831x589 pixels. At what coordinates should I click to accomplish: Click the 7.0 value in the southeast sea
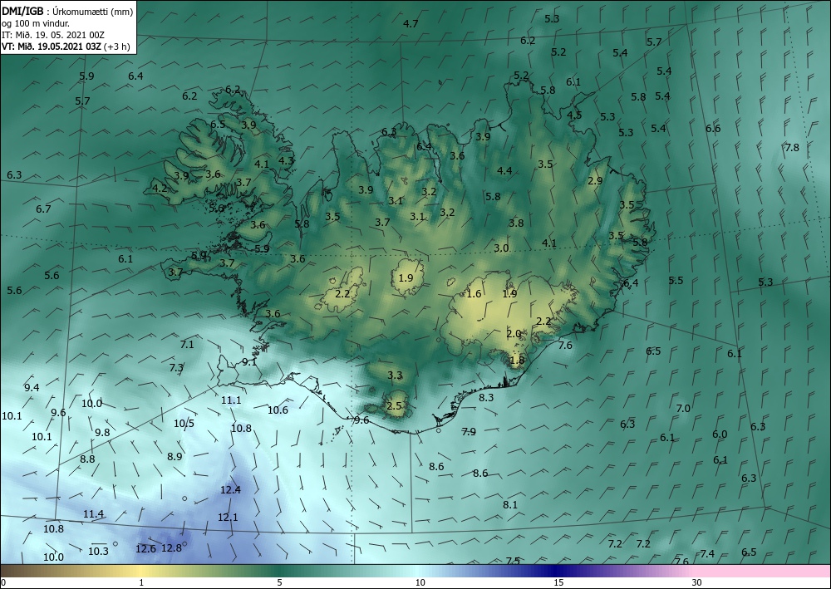click(683, 409)
